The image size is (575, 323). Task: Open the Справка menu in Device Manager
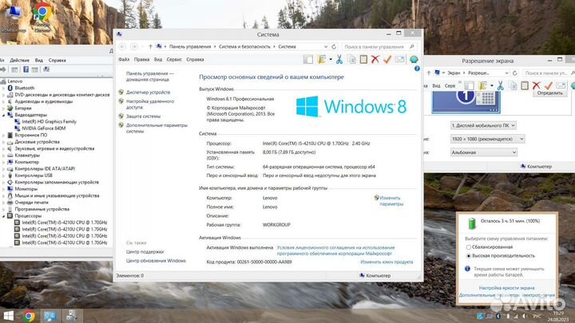(57, 60)
